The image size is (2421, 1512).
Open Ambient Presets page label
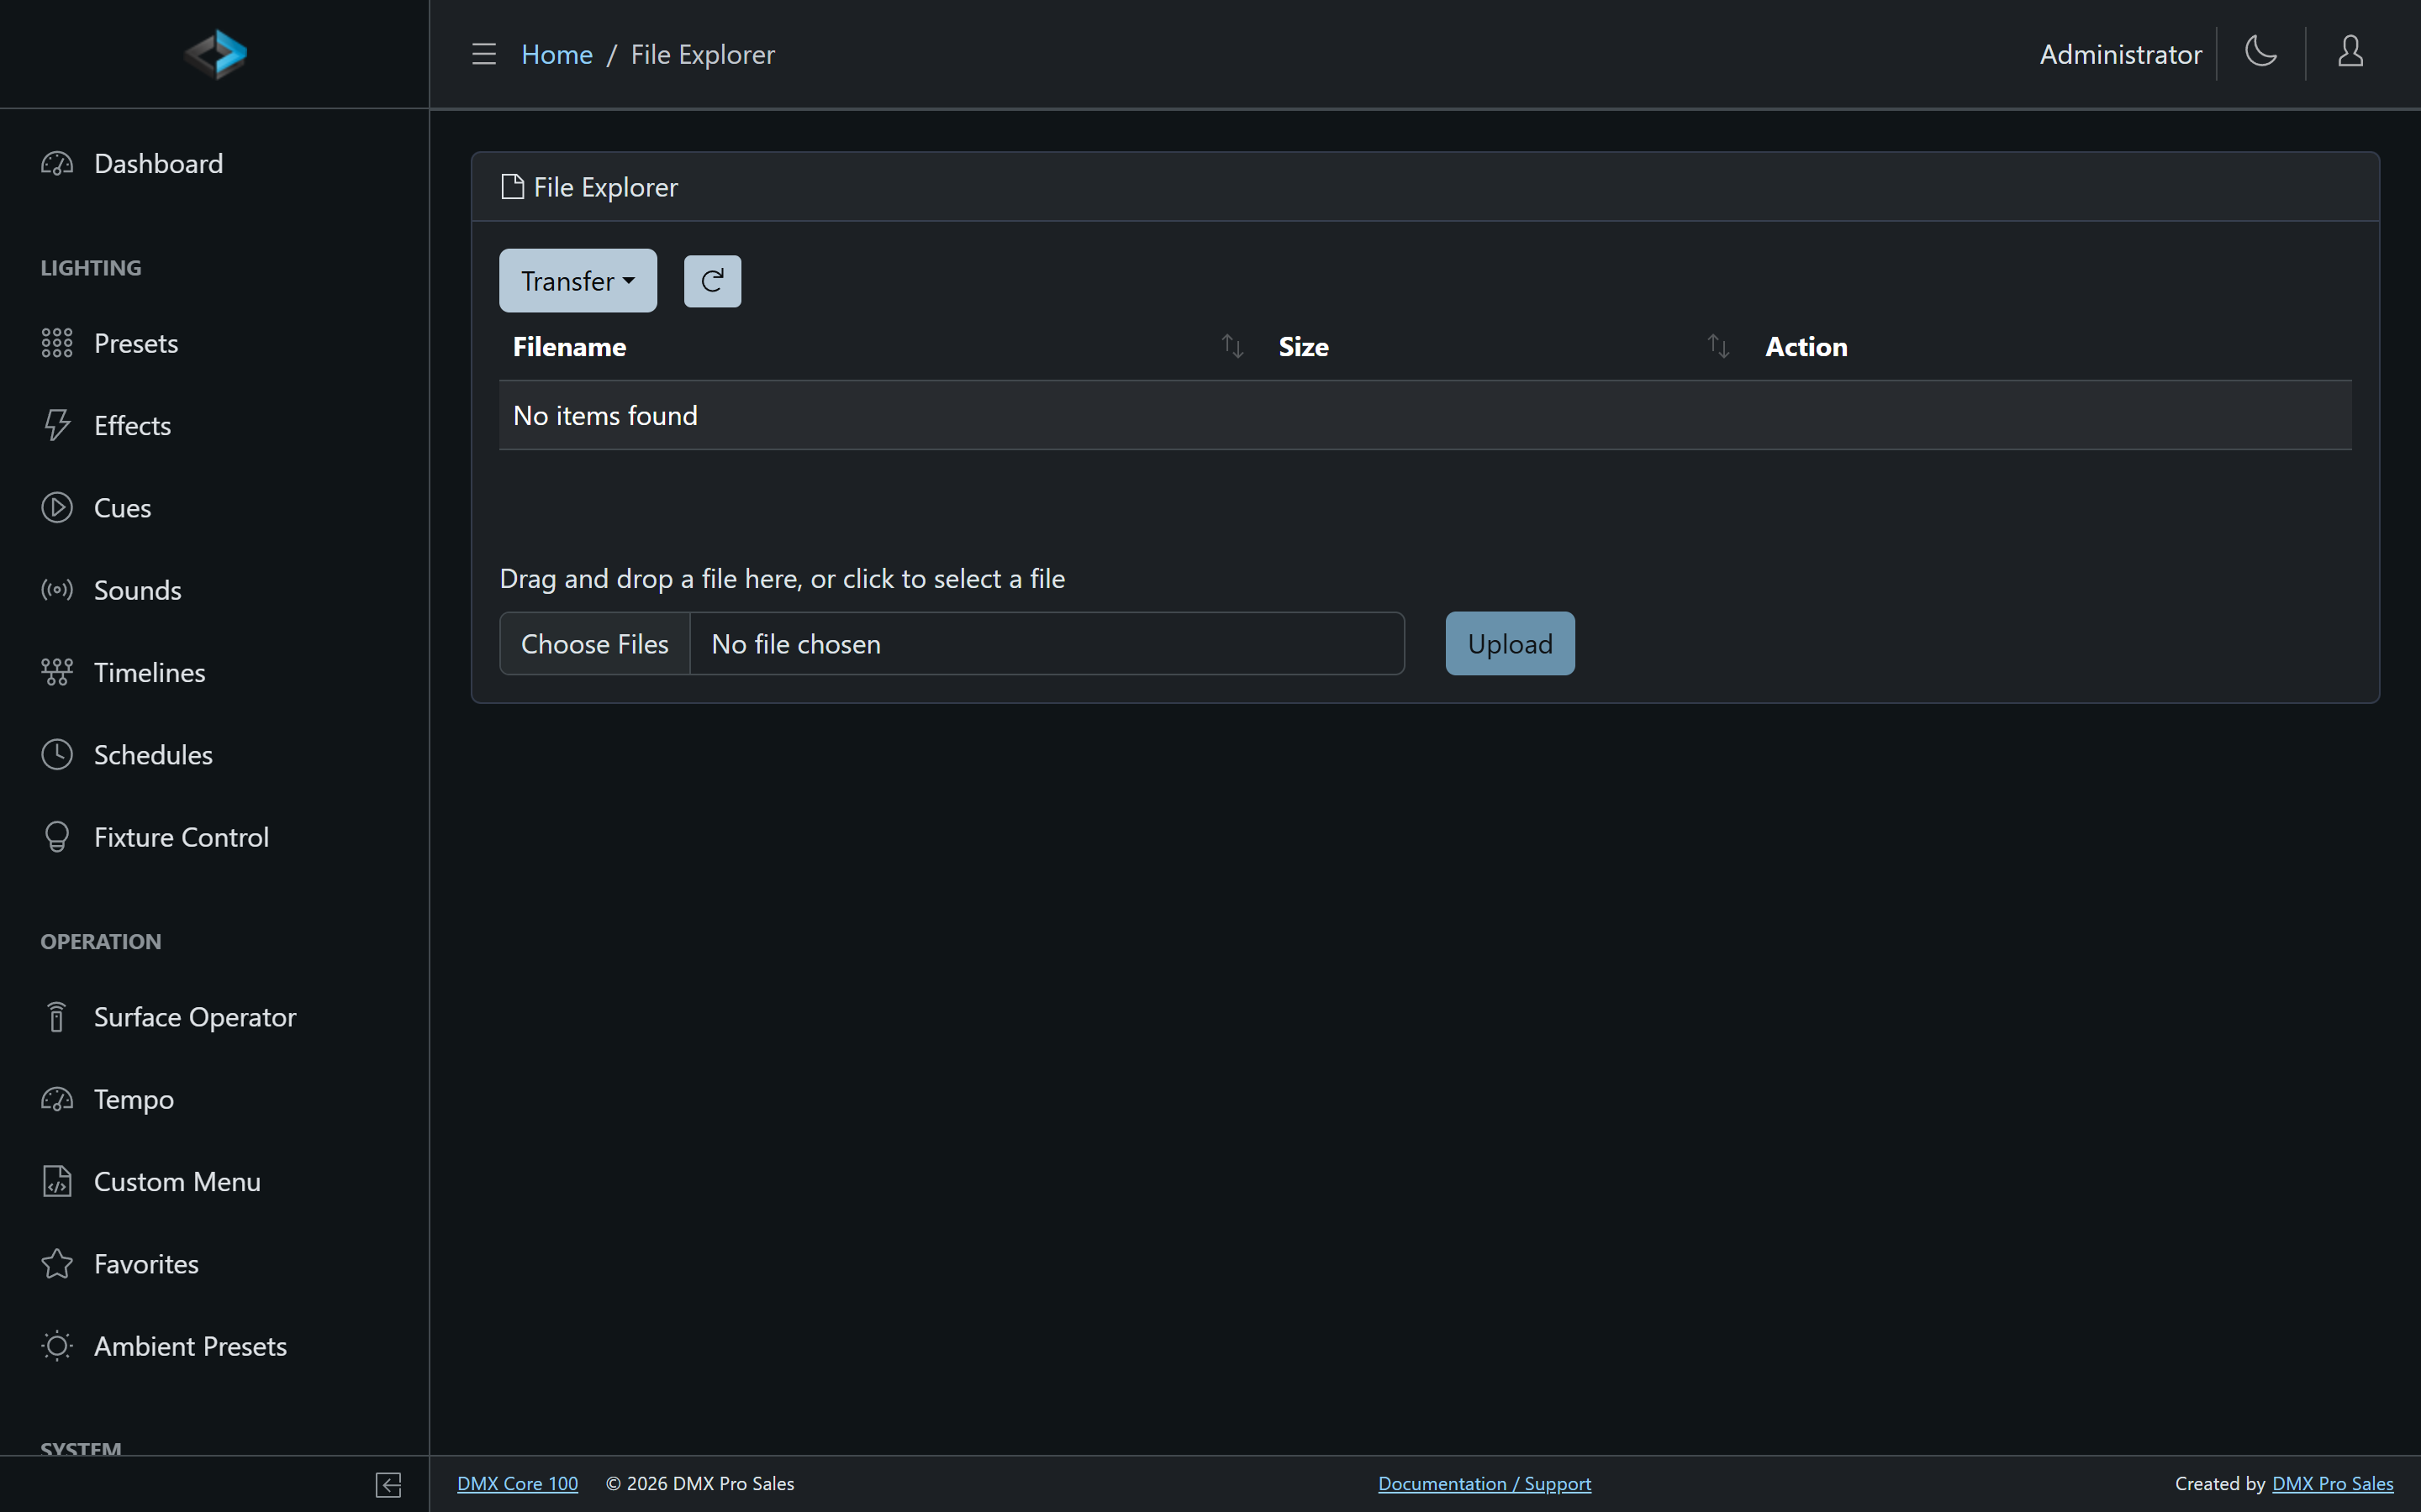(190, 1346)
